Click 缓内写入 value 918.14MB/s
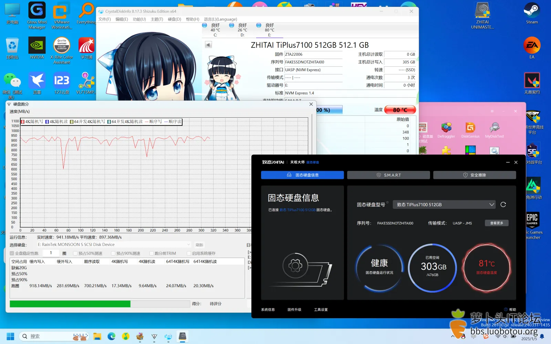Image resolution: width=551 pixels, height=344 pixels. pos(41,286)
